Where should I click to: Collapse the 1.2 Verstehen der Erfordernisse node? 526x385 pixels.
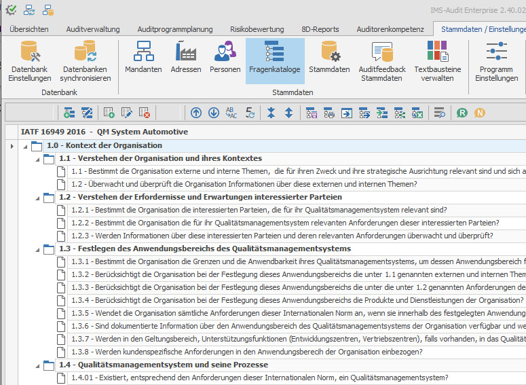[x=37, y=198]
